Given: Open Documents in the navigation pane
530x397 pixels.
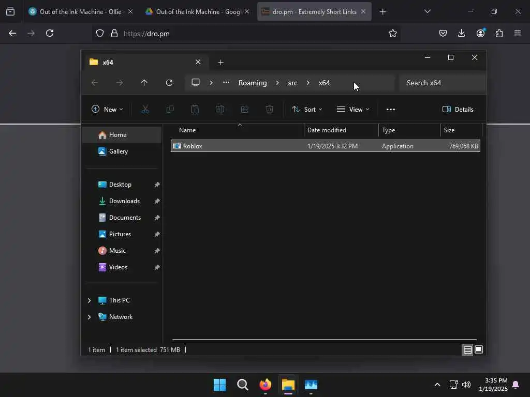Looking at the screenshot, I should 122,218.
